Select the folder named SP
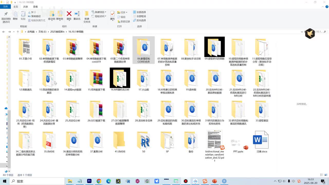This screenshot has width=329, height=185. [167, 142]
